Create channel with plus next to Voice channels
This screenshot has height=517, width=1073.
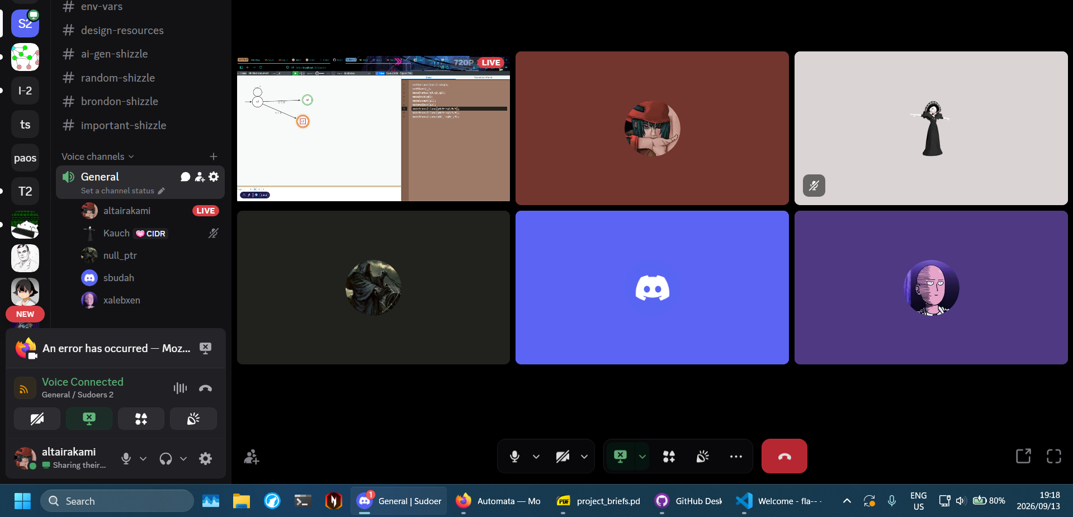coord(213,156)
